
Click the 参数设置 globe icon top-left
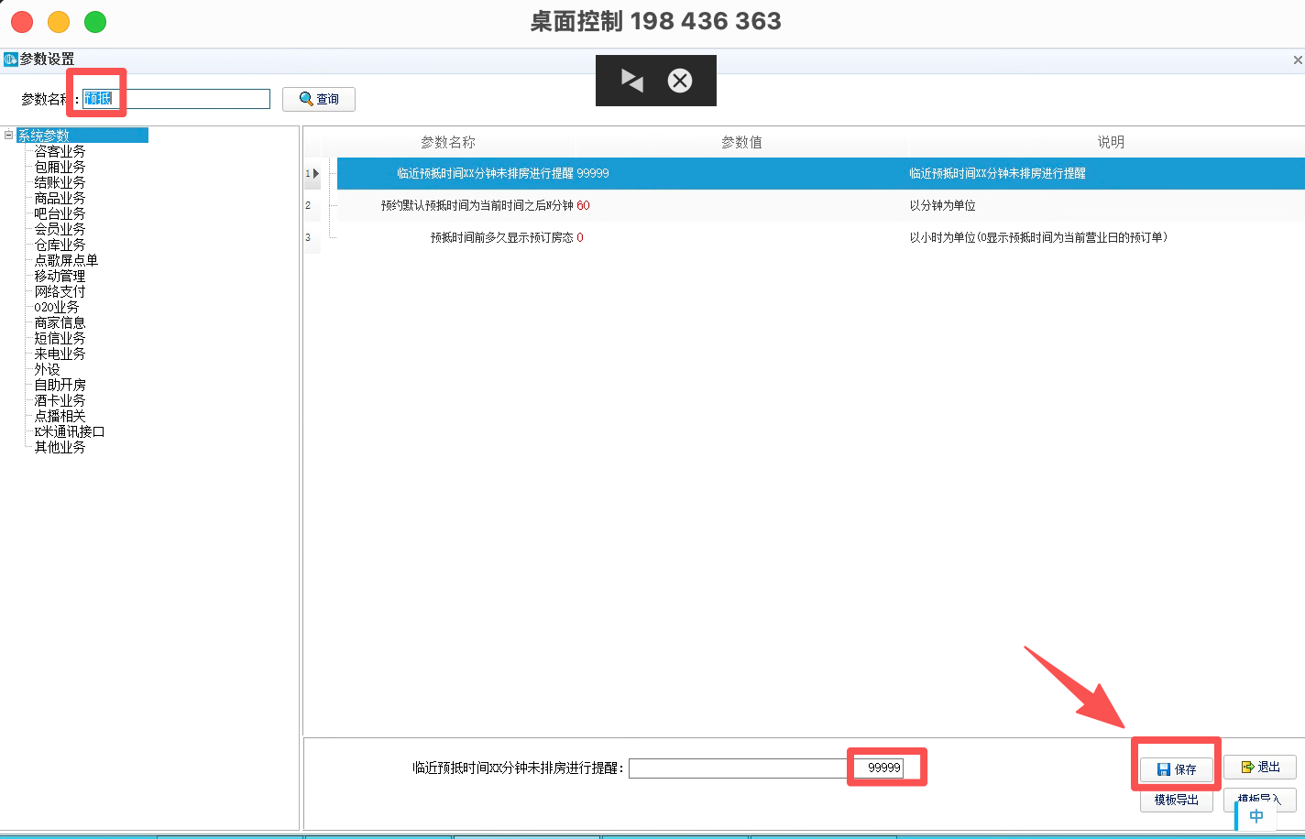[8, 59]
